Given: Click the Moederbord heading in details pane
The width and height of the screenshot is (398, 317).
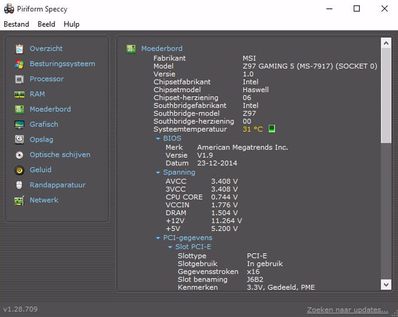Looking at the screenshot, I should coord(162,48).
